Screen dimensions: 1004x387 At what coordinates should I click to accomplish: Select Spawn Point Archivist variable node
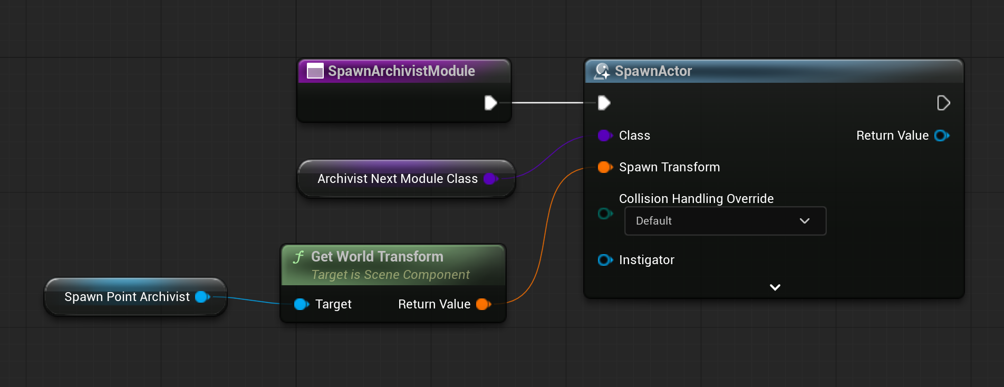[x=136, y=297]
